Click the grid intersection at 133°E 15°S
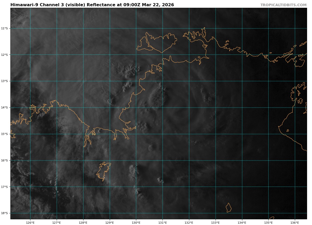This screenshot has width=312, height=225. 216,134
